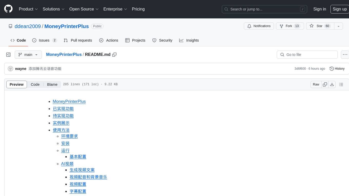The width and height of the screenshot is (349, 196).
Task: Open wayne's author avatar
Action: pyautogui.click(x=11, y=69)
